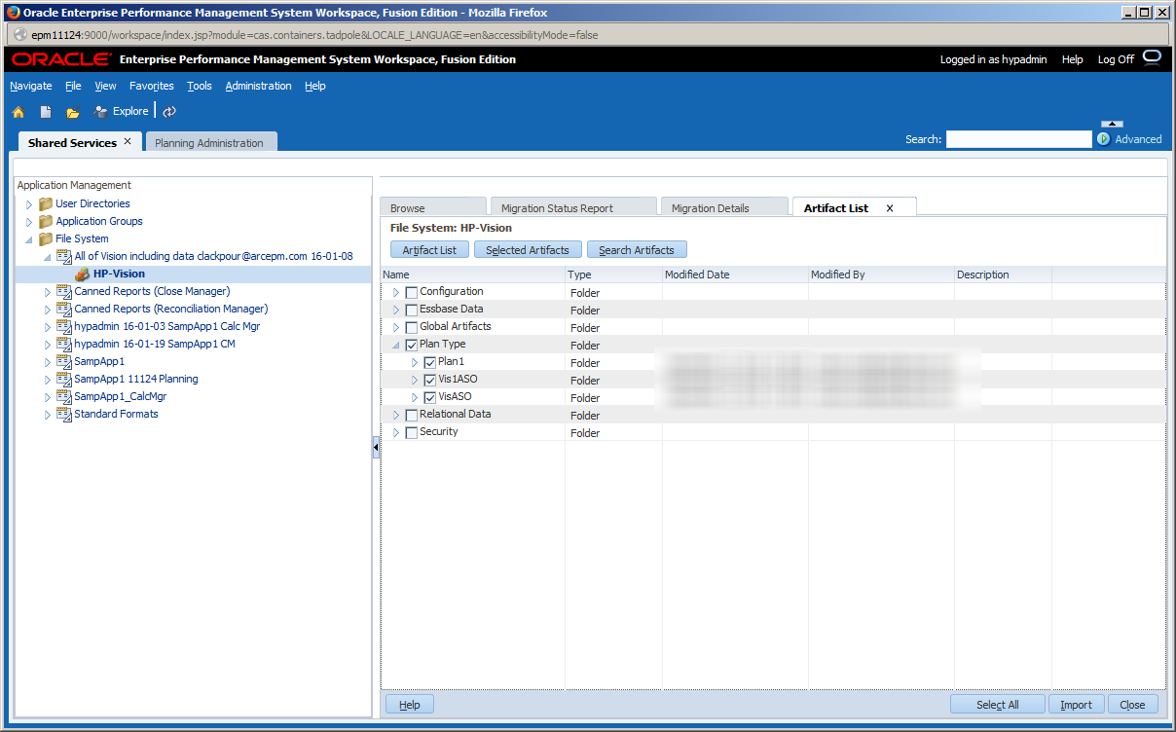Click the refresh toolbar icon
Image resolution: width=1176 pixels, height=732 pixels.
click(169, 112)
